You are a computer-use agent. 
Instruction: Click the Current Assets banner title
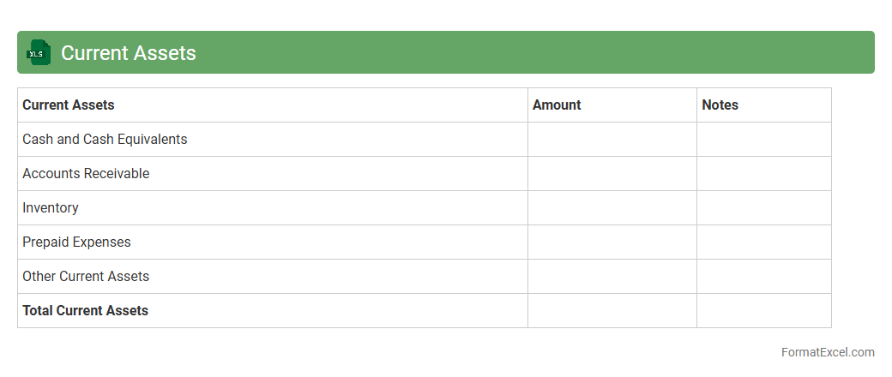tap(129, 53)
